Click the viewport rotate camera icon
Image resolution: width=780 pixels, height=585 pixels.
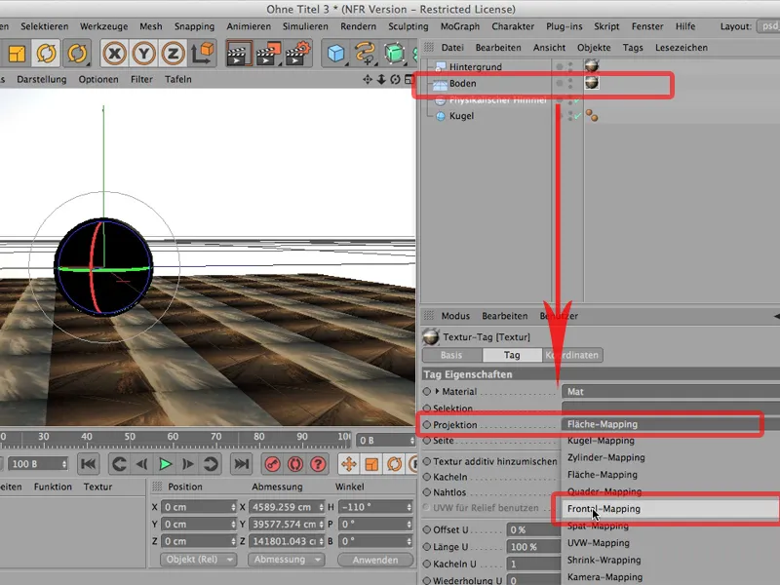point(396,80)
